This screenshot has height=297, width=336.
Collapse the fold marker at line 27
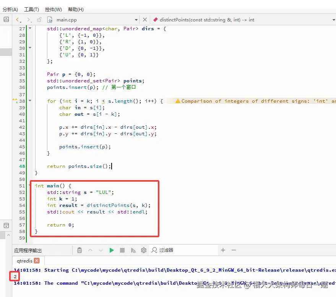tap(30, 28)
